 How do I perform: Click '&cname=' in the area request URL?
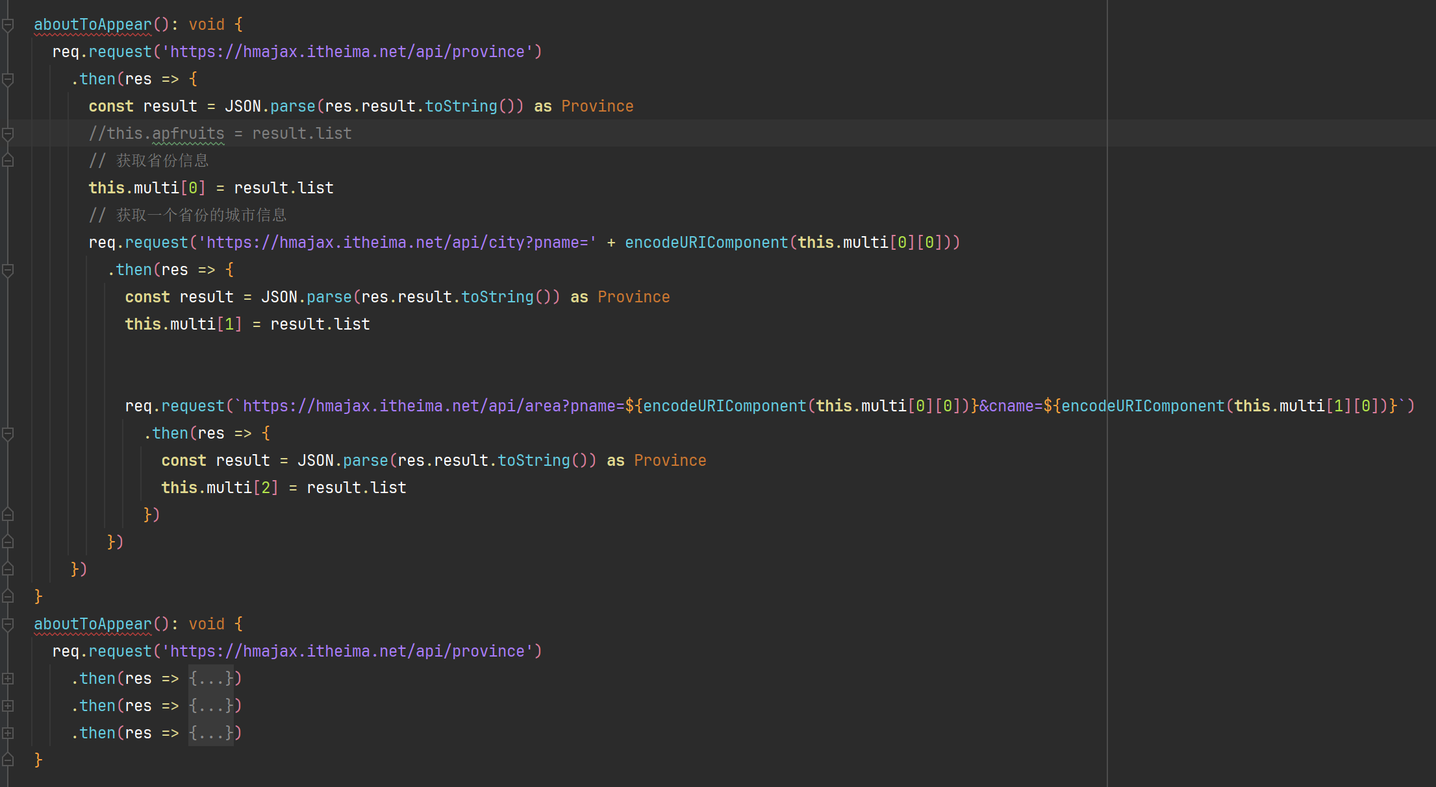(1011, 406)
